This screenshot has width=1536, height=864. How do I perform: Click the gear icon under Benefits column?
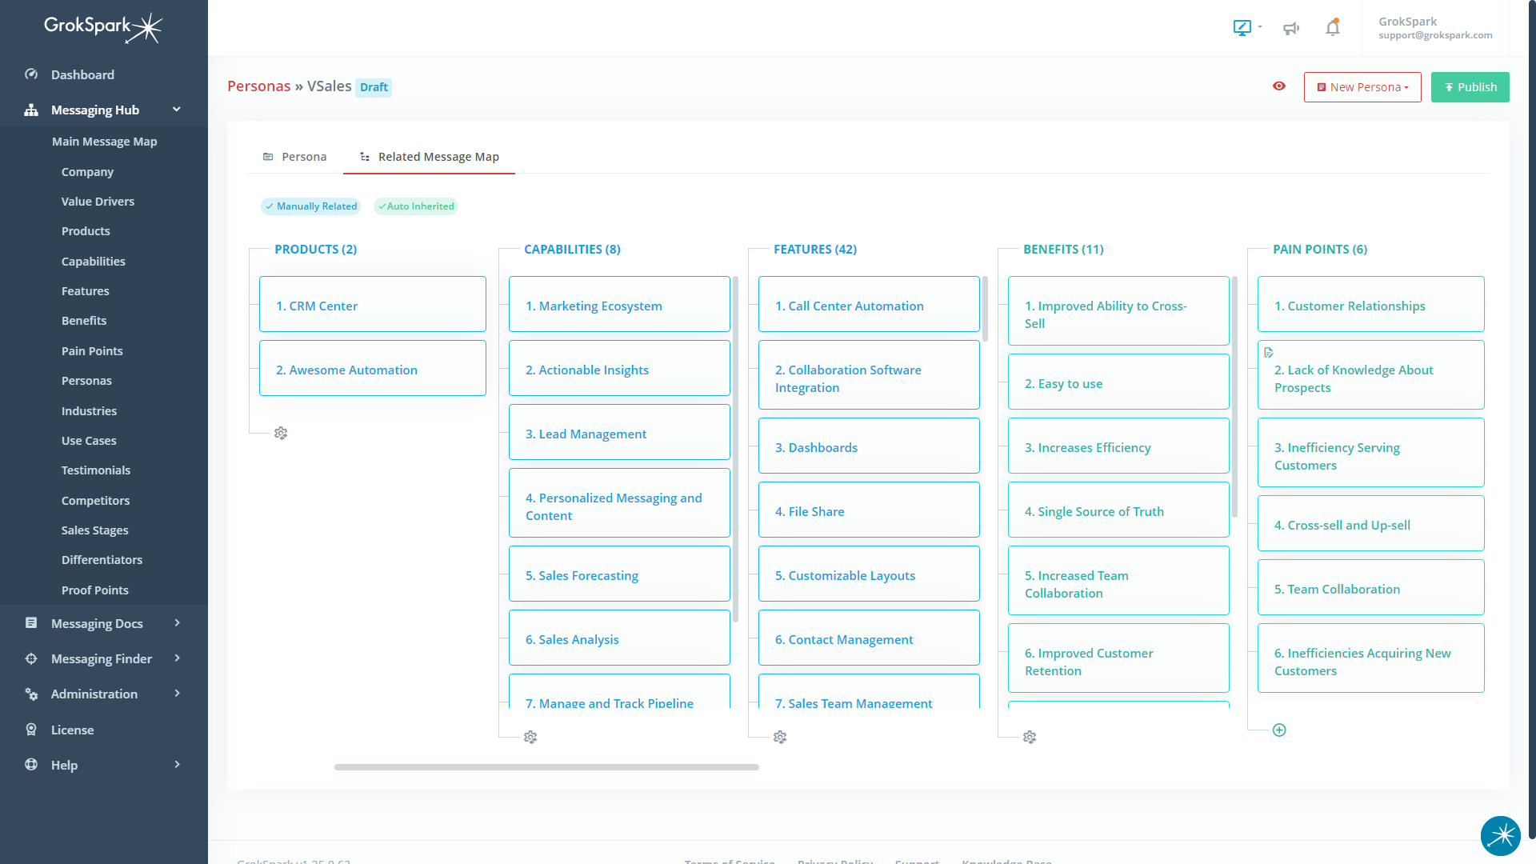pos(1030,737)
